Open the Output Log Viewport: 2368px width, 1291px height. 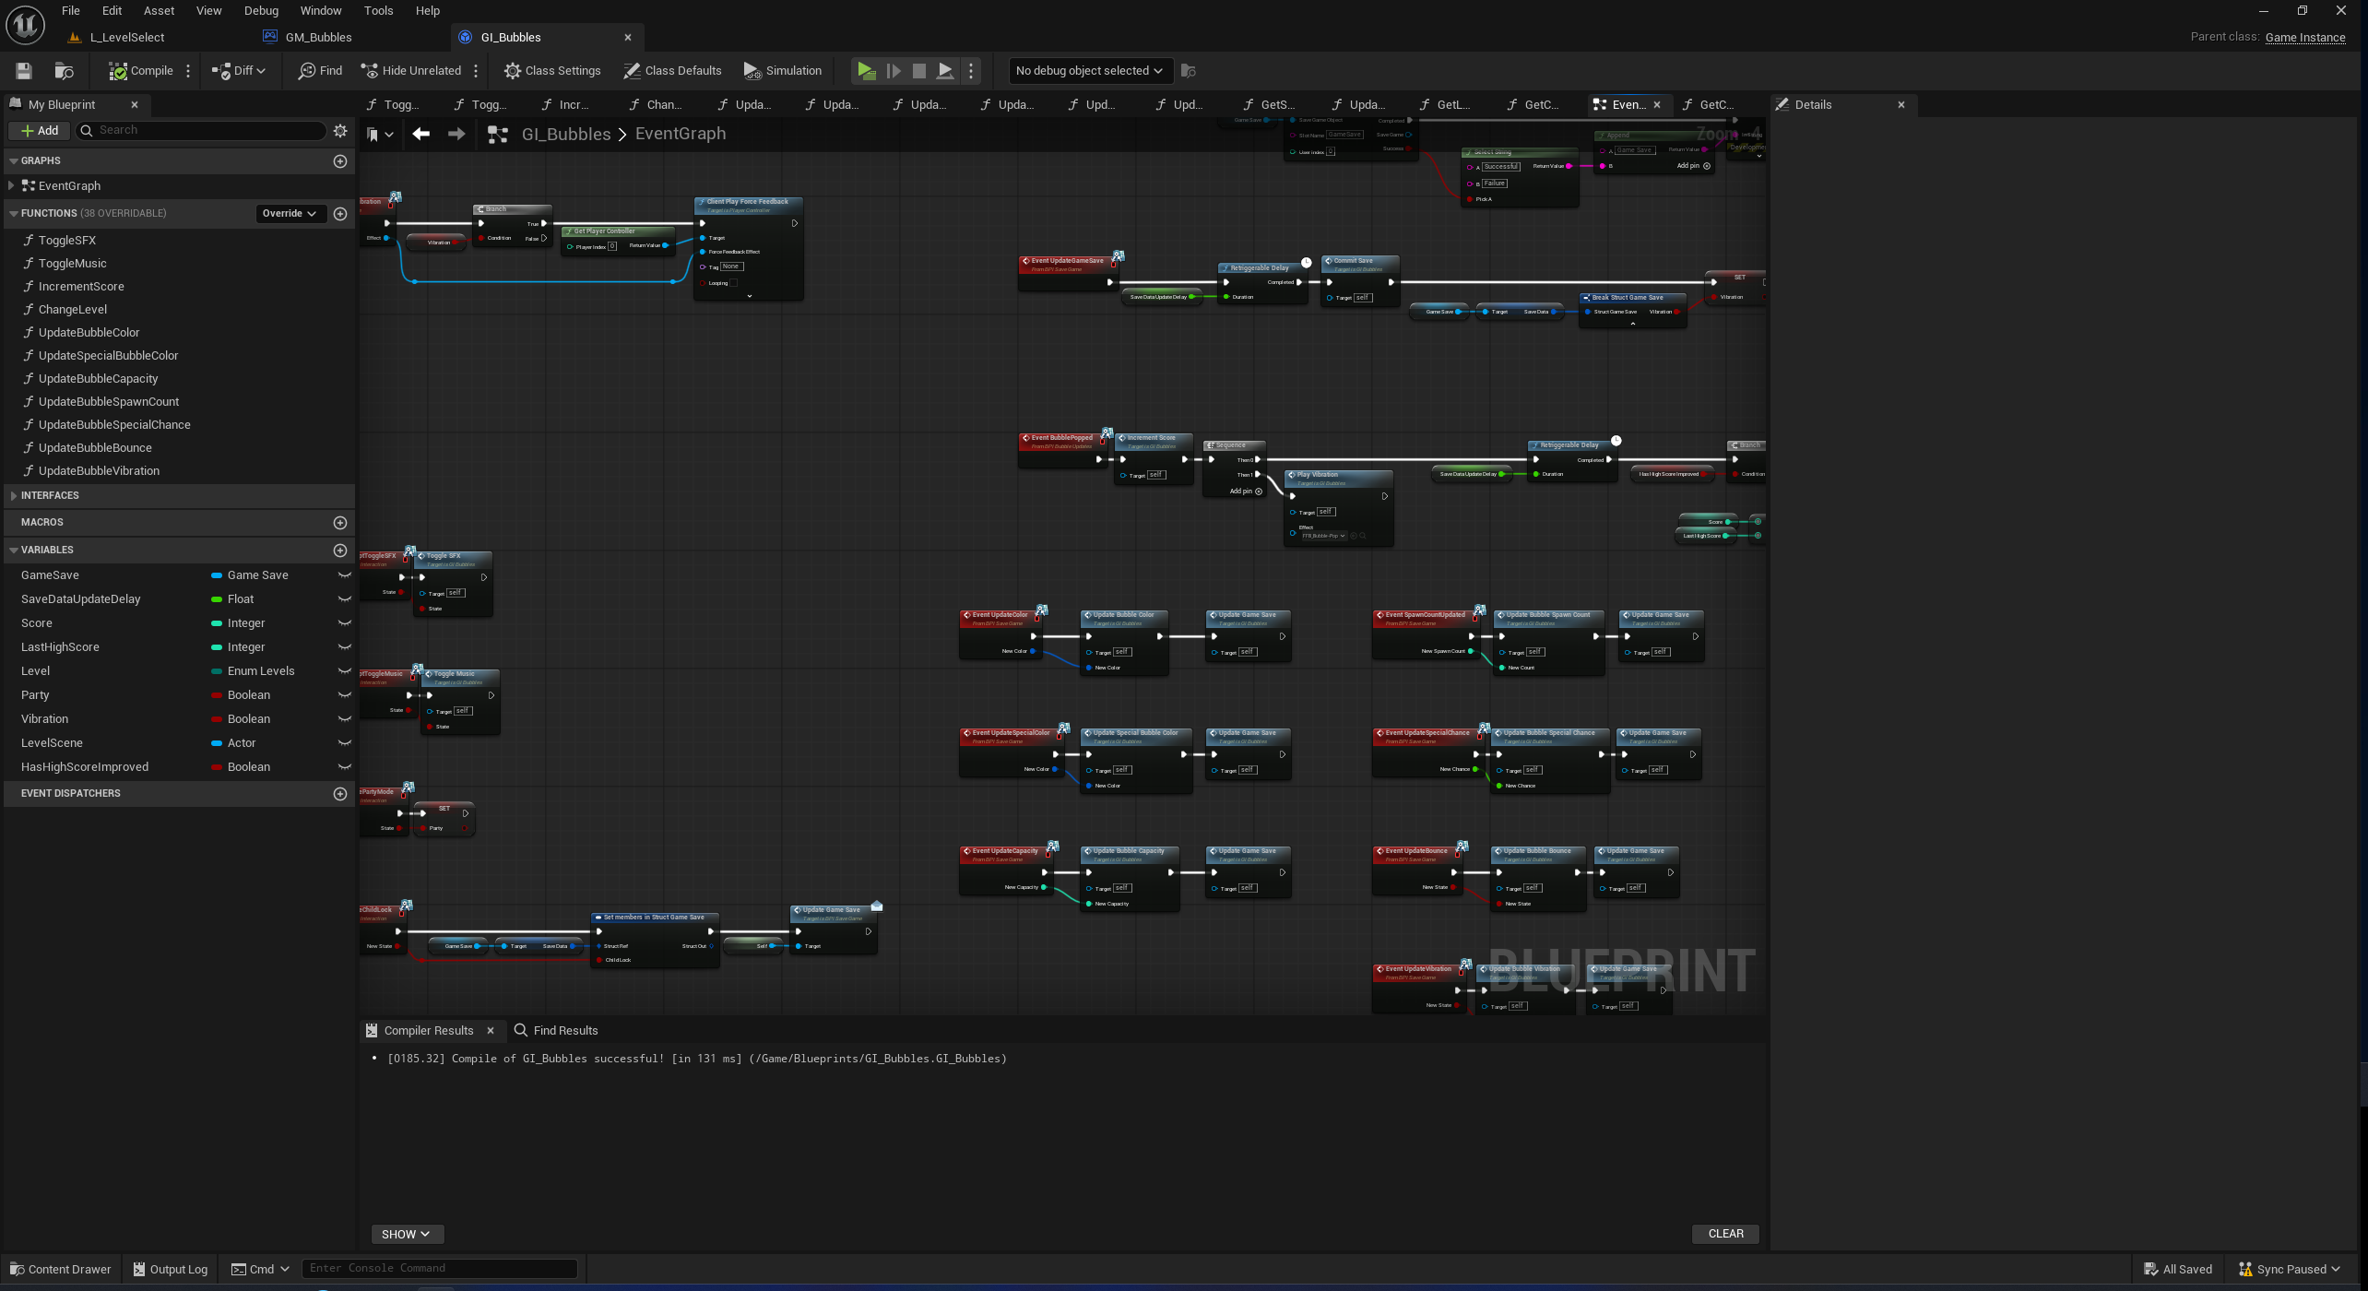[170, 1270]
